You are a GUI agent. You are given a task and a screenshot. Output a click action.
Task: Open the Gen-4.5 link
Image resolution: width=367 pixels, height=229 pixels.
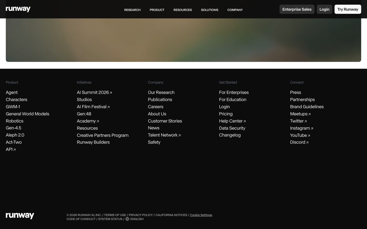point(13,128)
